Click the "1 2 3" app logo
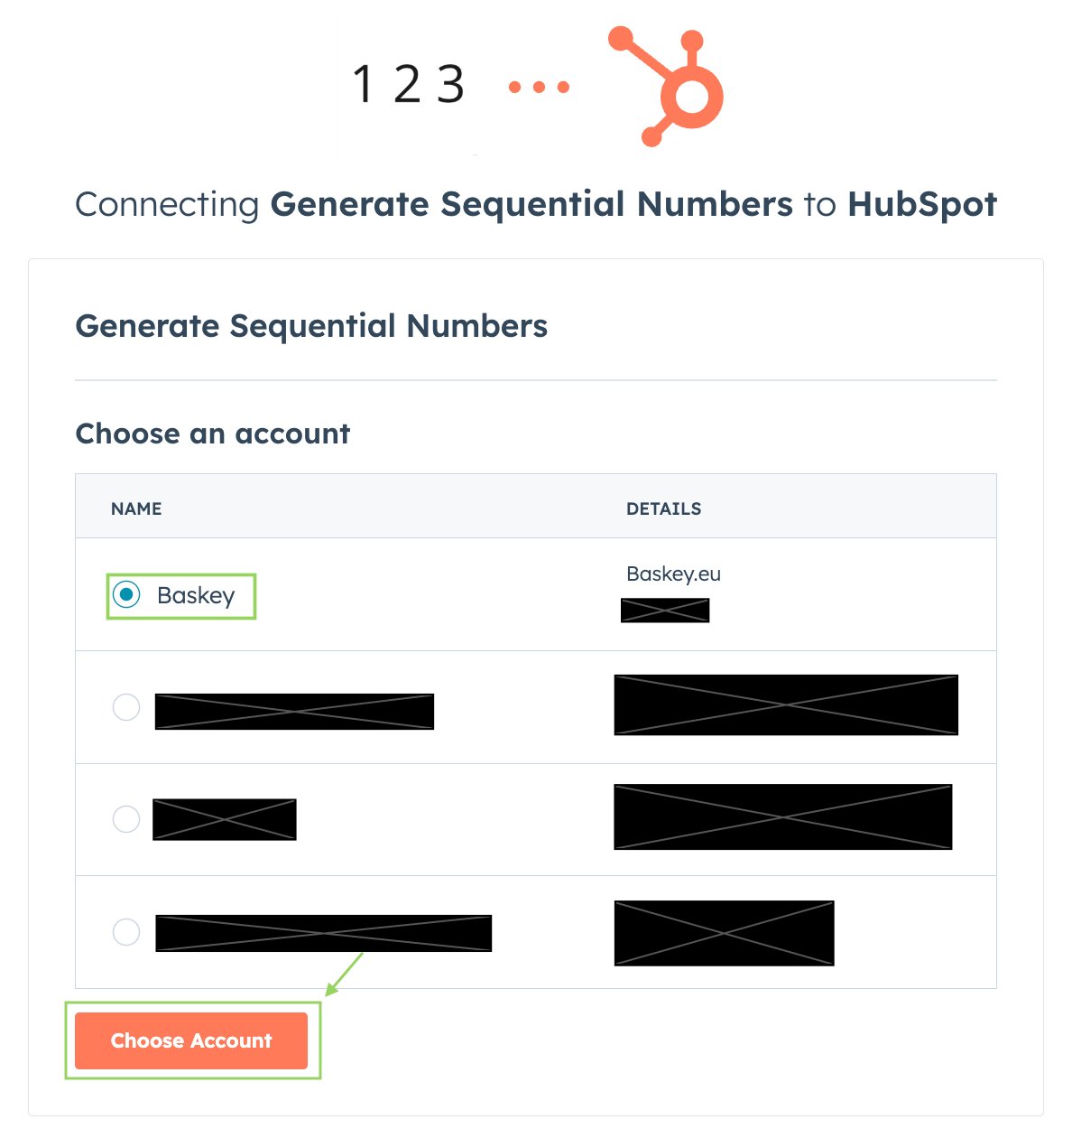 [409, 85]
